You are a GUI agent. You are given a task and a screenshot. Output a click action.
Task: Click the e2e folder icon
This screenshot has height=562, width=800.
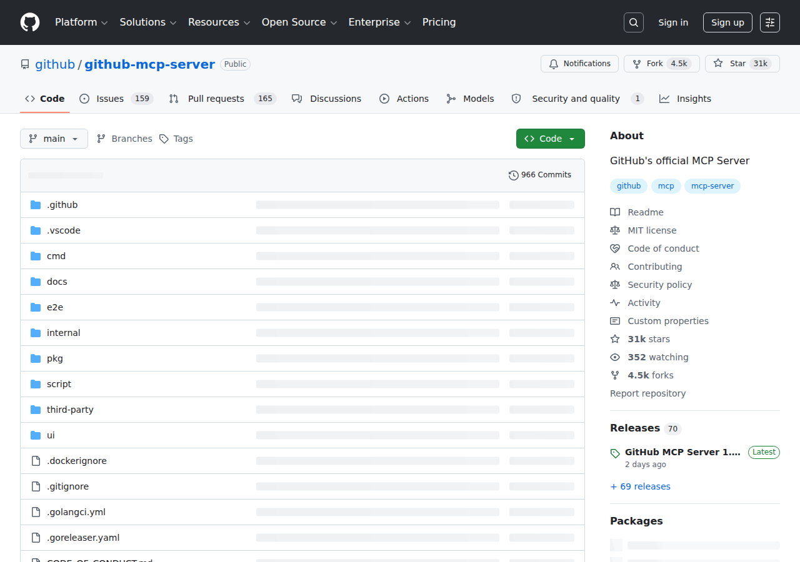tap(36, 307)
